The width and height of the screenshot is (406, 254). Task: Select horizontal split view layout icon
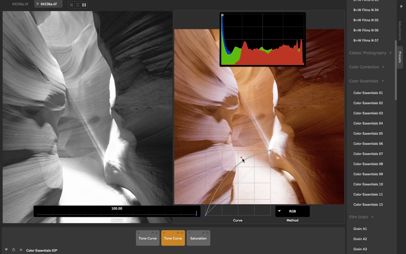(x=78, y=5)
